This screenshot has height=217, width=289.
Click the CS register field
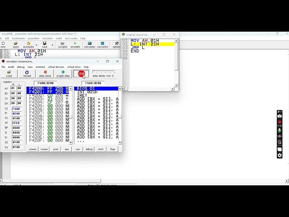16,109
